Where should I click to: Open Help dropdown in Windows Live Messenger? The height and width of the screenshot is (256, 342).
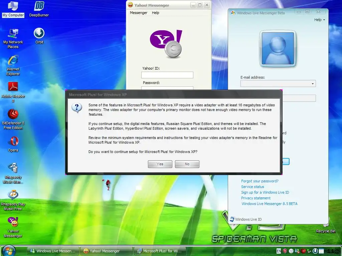coord(320,20)
